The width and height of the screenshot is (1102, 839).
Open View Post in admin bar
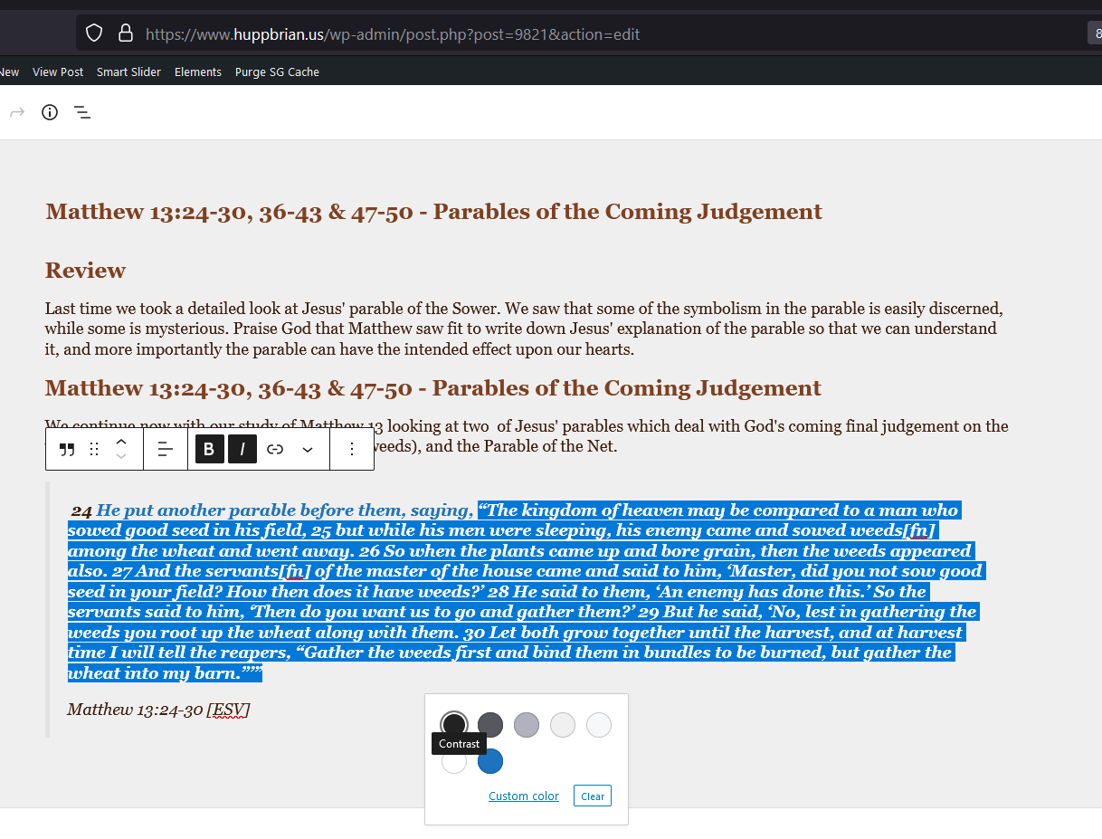[58, 72]
